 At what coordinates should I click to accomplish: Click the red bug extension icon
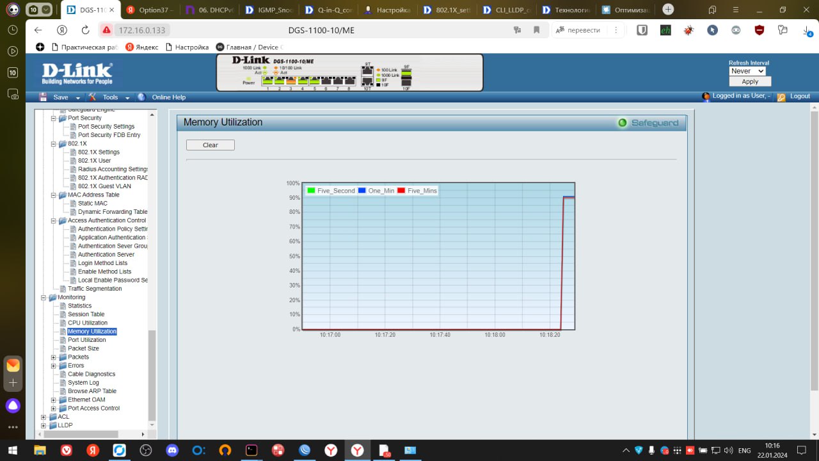pos(688,30)
